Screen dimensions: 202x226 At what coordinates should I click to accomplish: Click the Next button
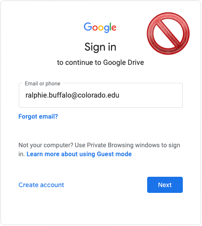pos(165,185)
